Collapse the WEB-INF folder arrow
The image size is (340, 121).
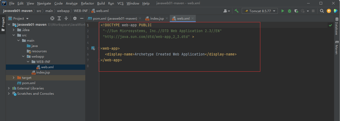(x=28, y=62)
